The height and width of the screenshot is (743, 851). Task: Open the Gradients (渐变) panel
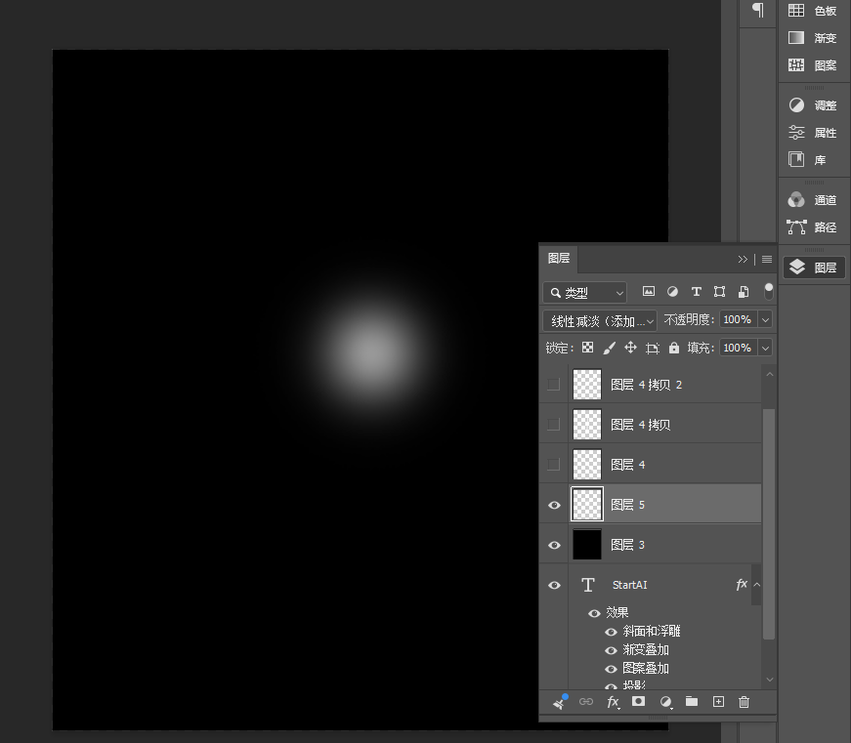tap(813, 38)
